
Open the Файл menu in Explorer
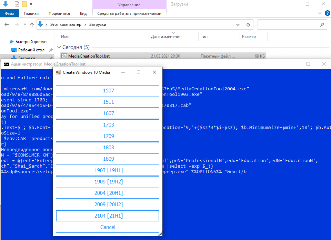pos(10,13)
